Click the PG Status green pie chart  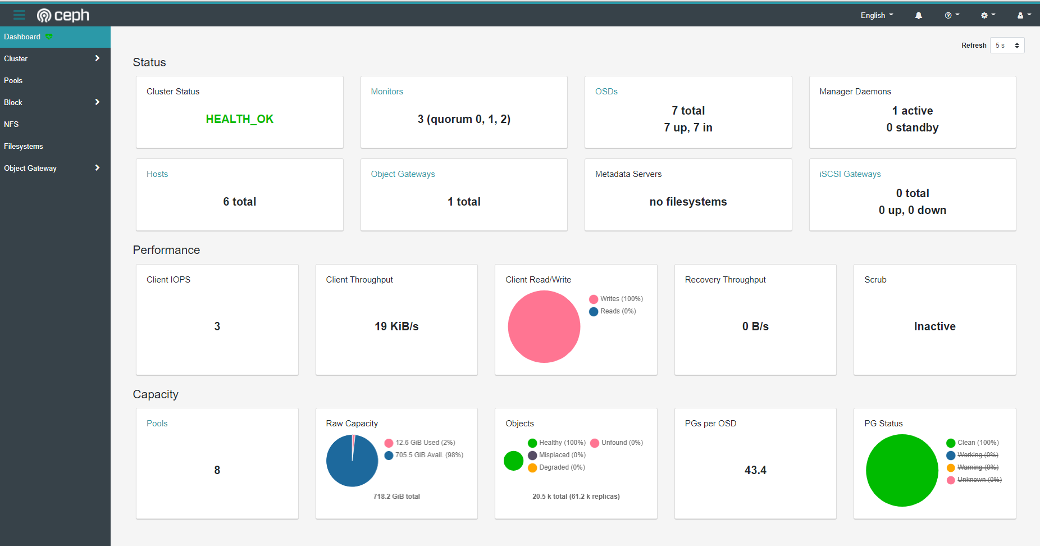click(x=902, y=470)
